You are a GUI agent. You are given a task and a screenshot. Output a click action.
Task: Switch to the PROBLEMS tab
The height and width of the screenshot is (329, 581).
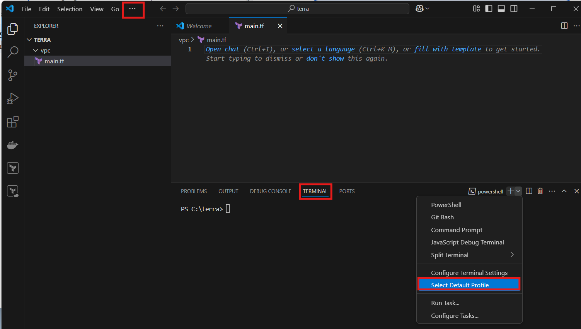point(194,191)
